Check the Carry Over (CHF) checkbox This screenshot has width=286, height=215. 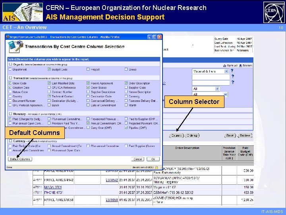(88, 128)
